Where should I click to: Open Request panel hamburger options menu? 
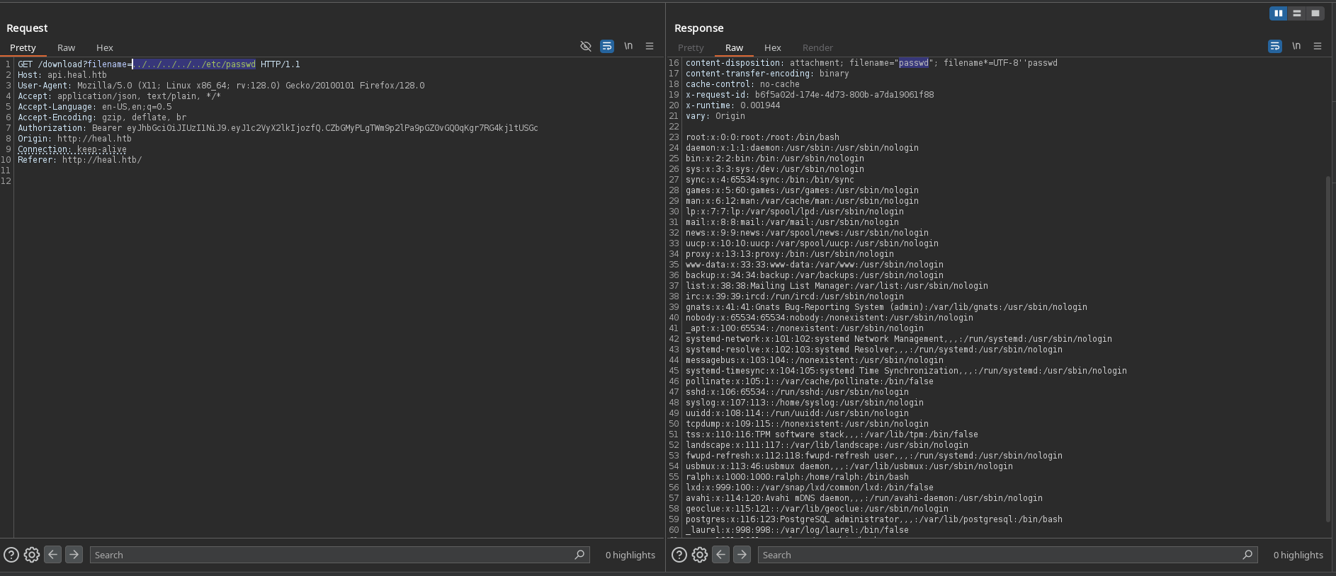pos(650,46)
